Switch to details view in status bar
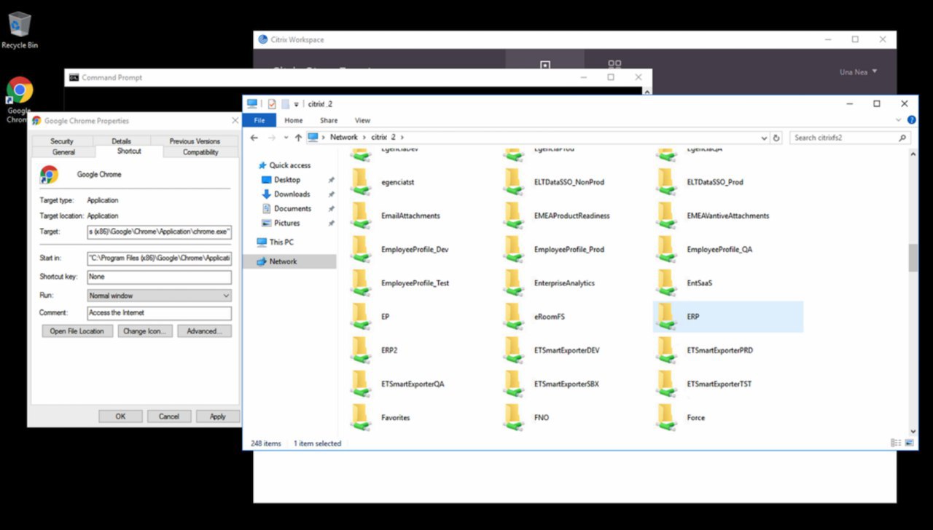Viewport: 933px width, 530px height. click(895, 443)
